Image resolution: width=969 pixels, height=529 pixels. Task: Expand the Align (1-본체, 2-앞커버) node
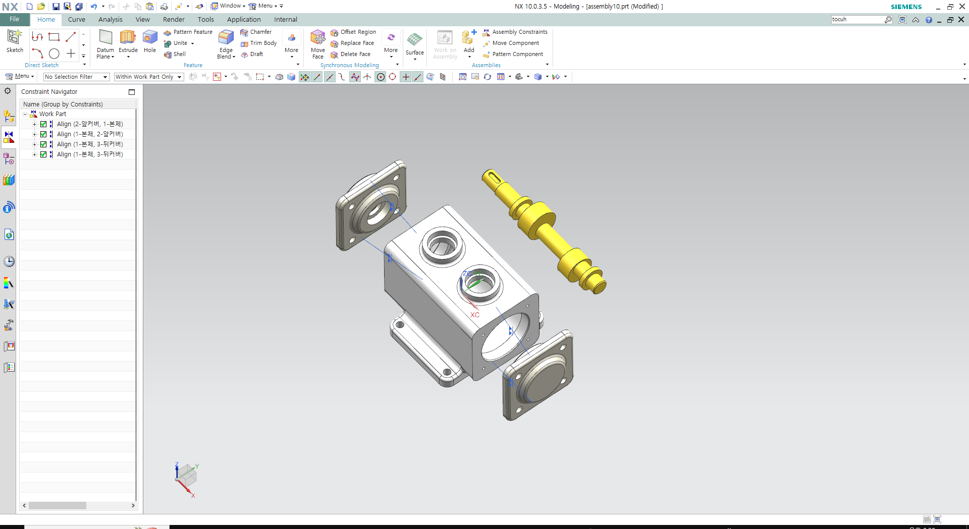34,134
